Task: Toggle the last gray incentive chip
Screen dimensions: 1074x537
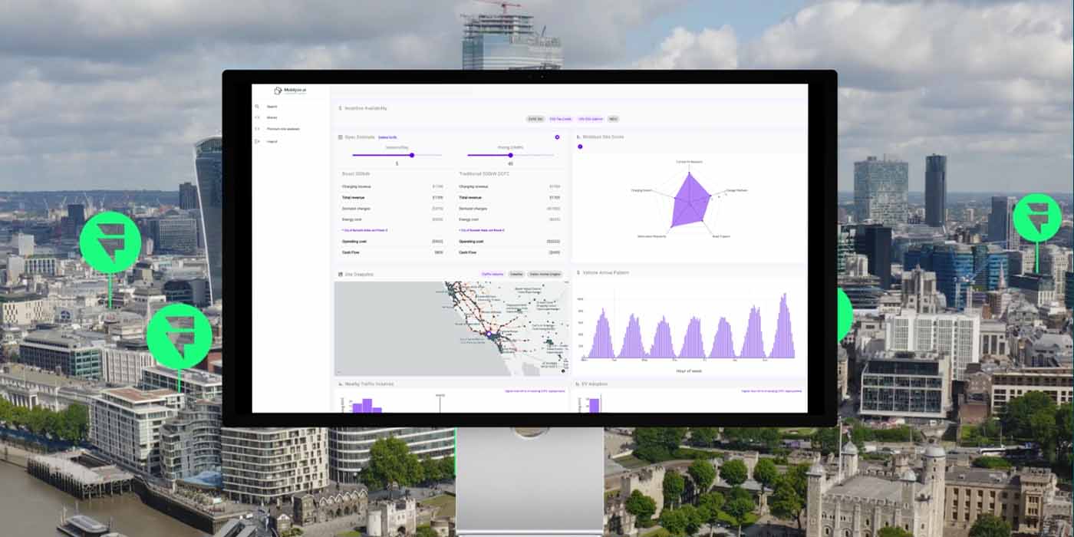Action: (613, 119)
